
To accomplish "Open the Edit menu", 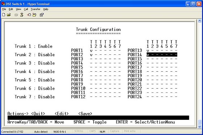I will (11, 9).
